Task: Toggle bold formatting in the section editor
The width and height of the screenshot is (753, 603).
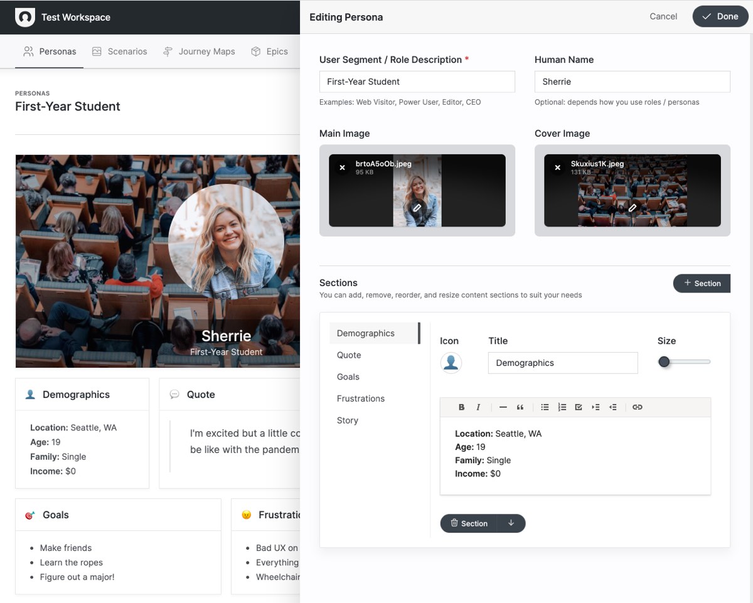Action: point(461,407)
